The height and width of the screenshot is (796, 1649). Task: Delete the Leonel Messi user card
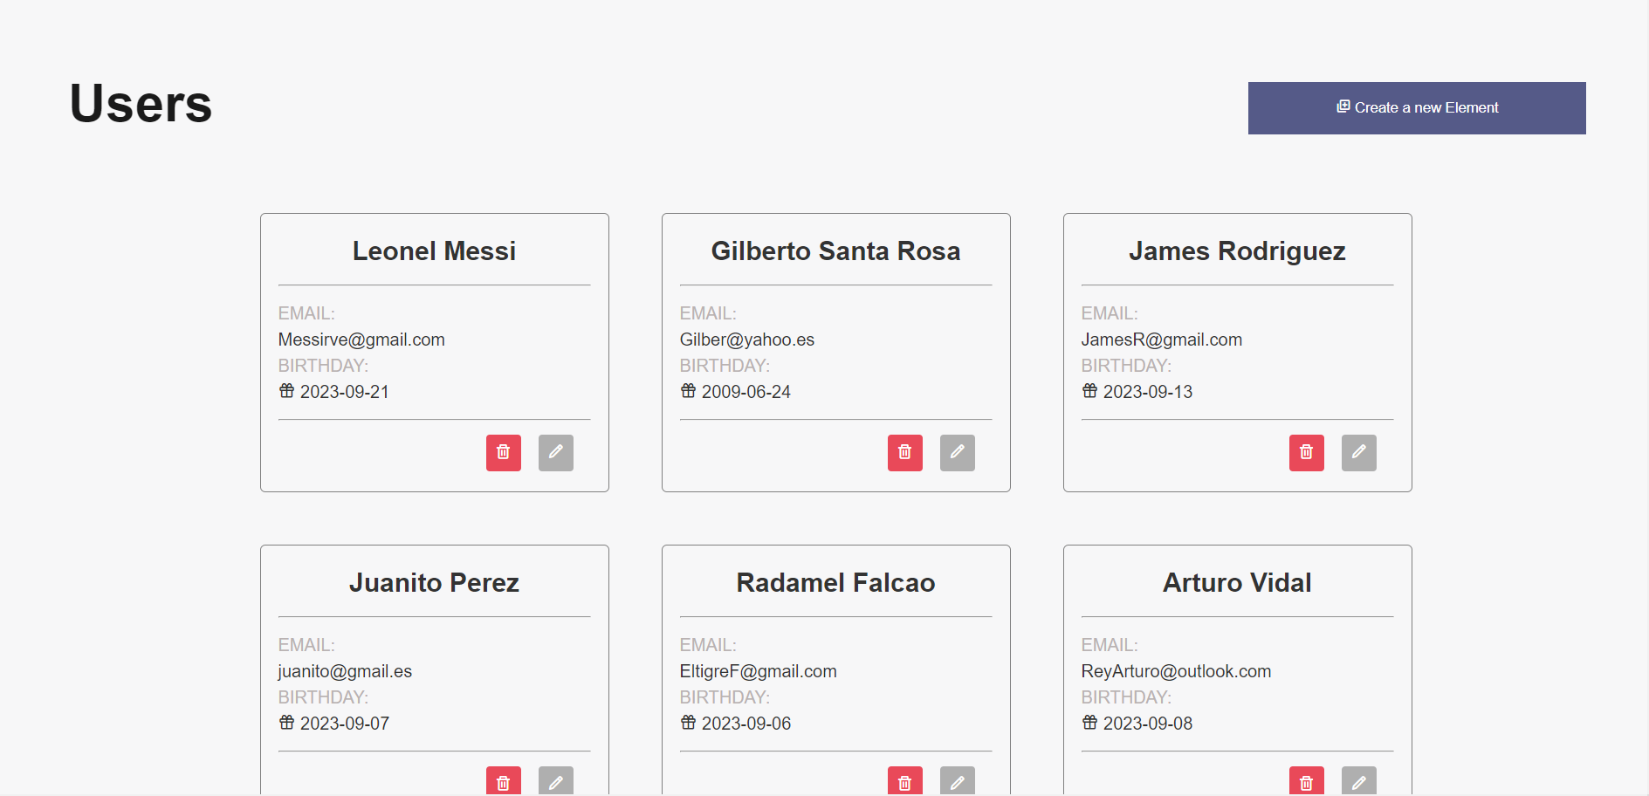(x=503, y=452)
